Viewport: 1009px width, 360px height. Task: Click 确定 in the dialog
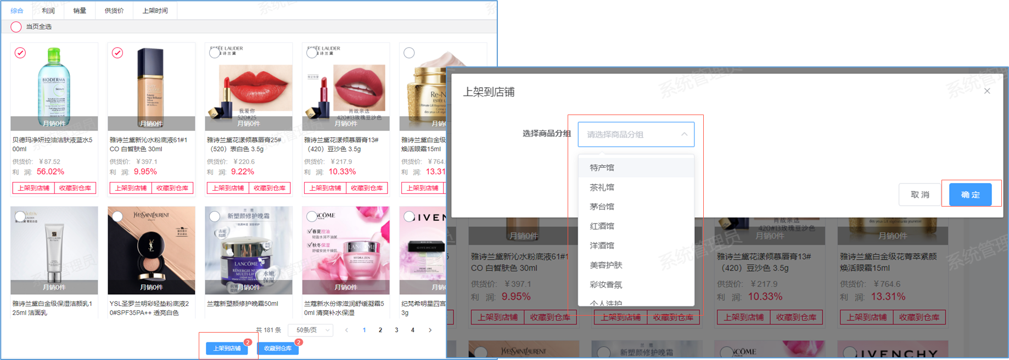pos(971,195)
